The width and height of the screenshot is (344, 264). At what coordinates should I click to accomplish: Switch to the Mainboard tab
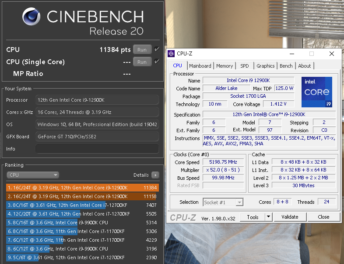(x=200, y=66)
